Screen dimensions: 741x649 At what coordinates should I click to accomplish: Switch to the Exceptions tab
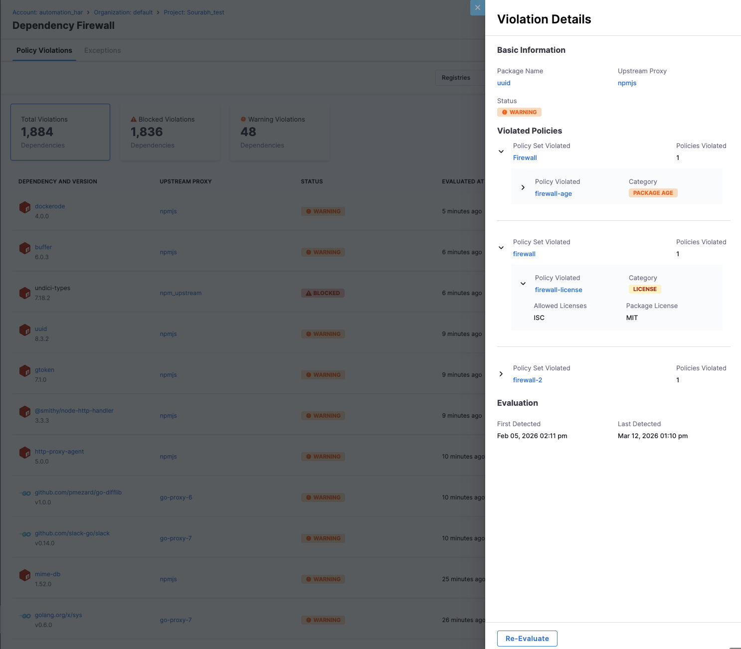coord(102,50)
